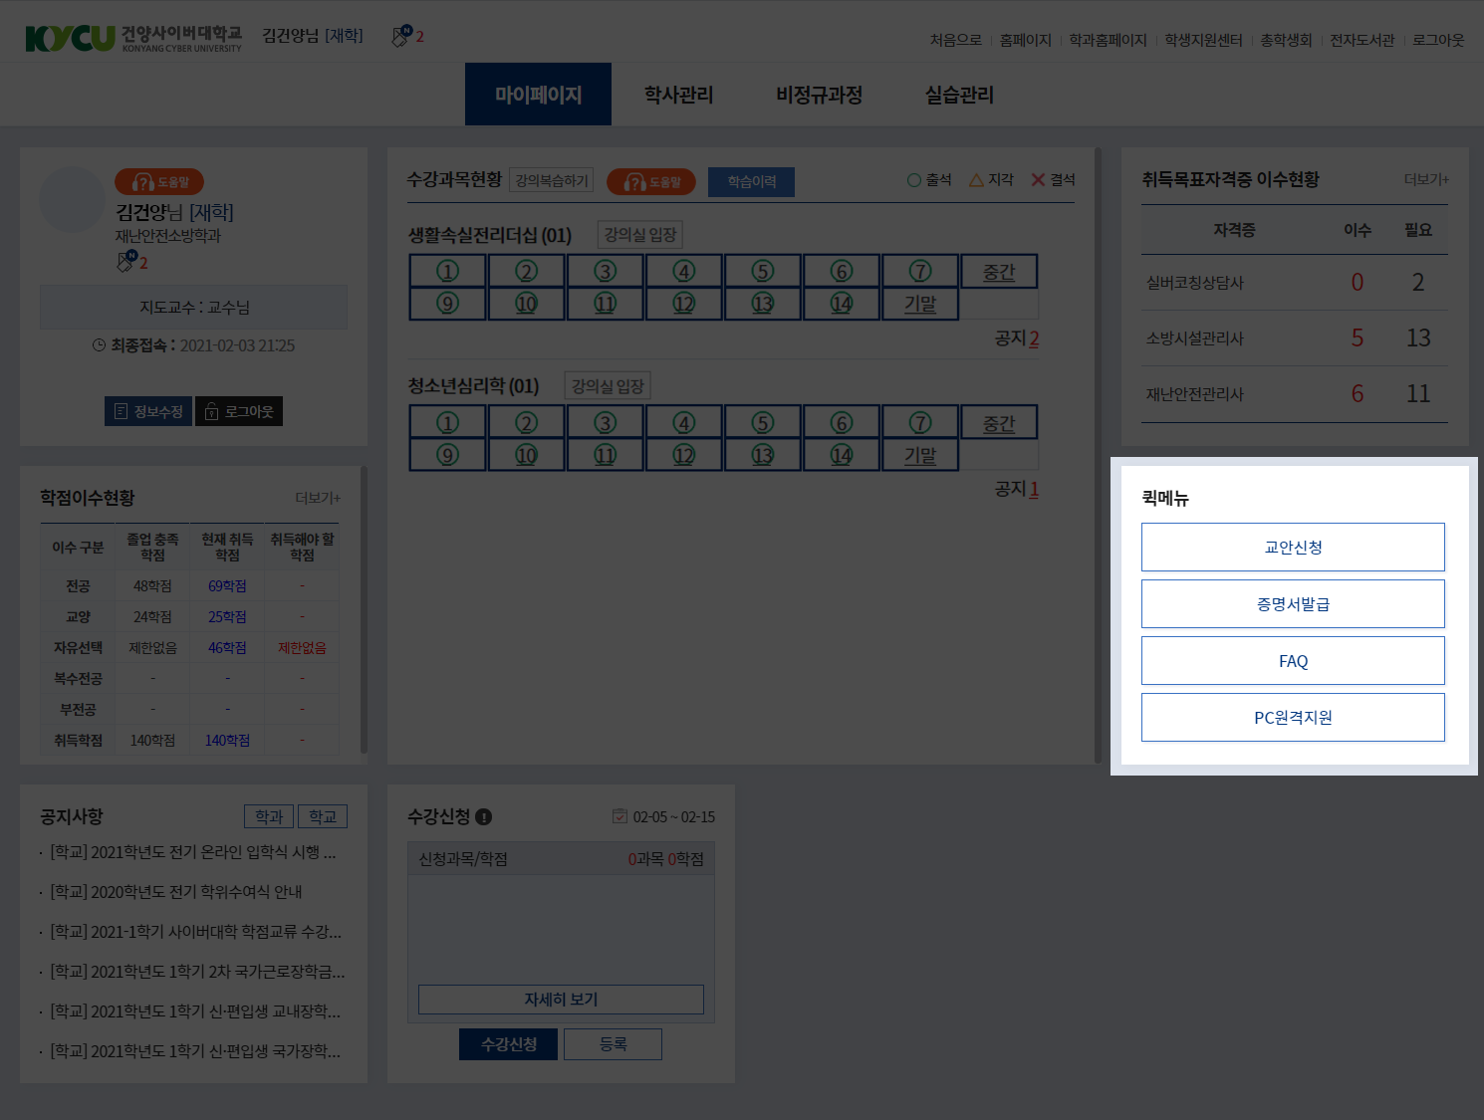Expand 더보기+ in 취득목표자격증 이수현황
The image size is (1484, 1120).
tap(1426, 179)
